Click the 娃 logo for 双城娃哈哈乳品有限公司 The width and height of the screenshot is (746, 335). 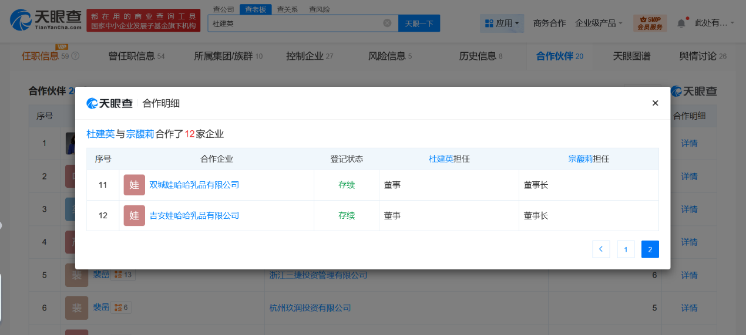point(134,185)
